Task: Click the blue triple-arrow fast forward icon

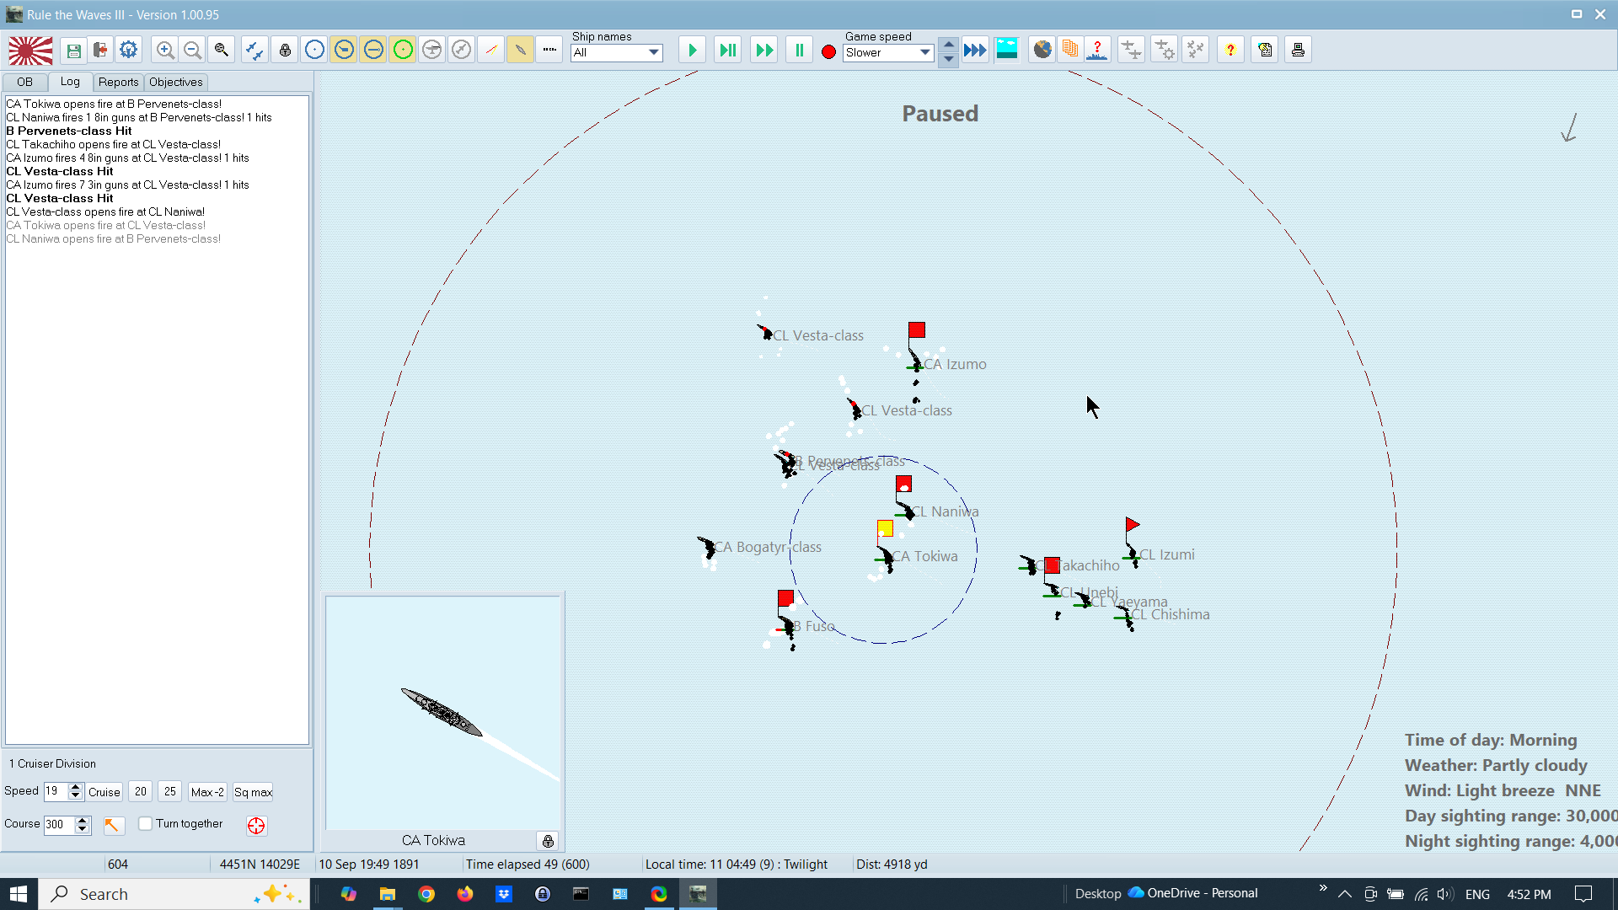Action: coord(975,51)
